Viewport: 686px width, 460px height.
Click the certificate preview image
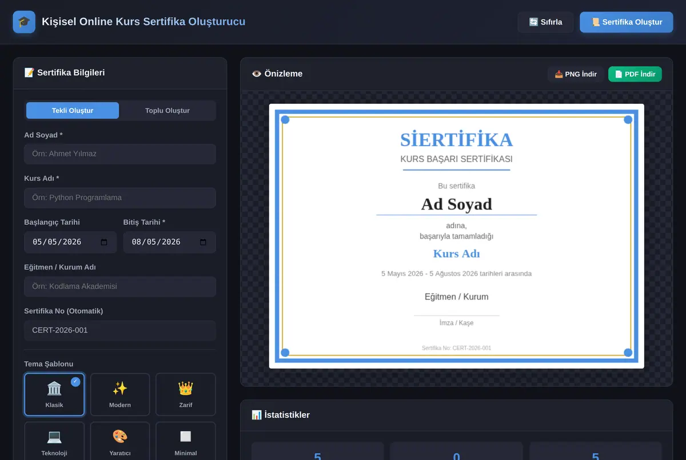click(456, 236)
